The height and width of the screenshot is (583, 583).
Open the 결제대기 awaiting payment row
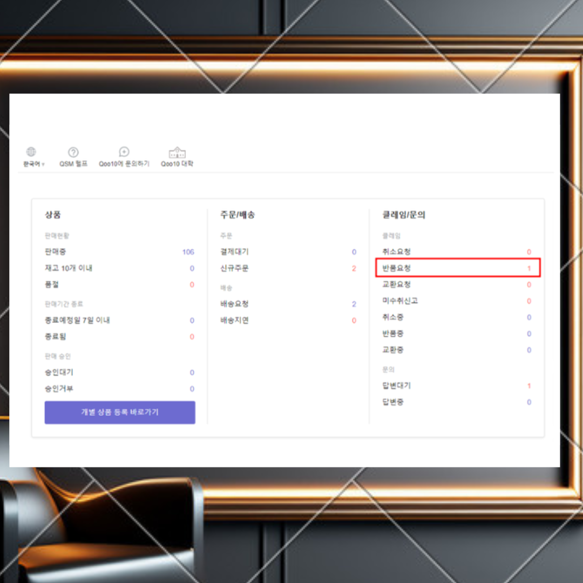(288, 252)
